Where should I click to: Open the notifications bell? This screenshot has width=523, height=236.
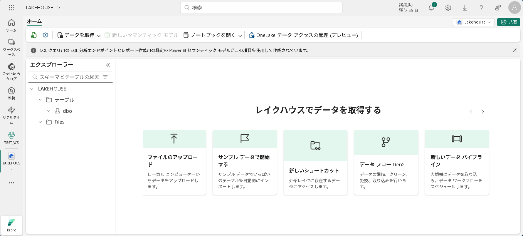click(432, 8)
